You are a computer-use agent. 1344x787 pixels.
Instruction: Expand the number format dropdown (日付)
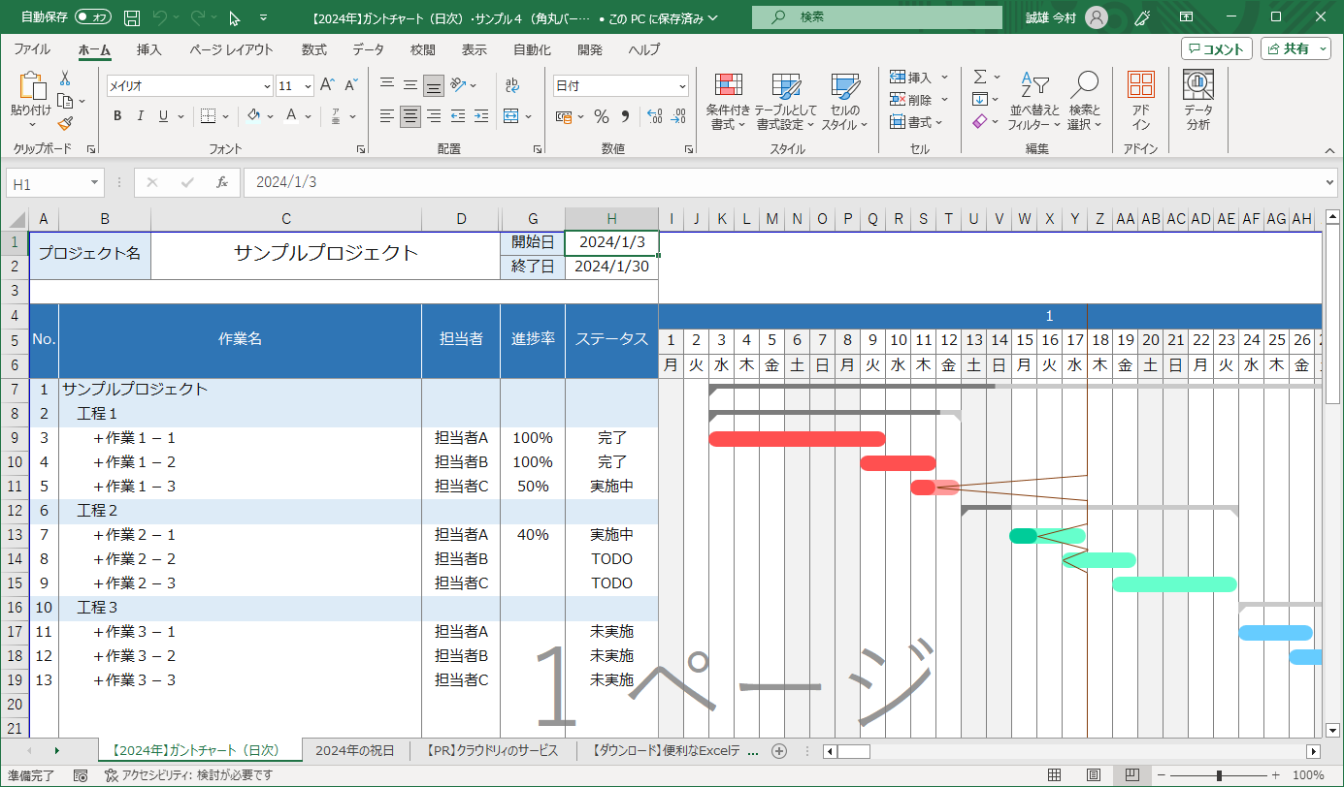(682, 86)
